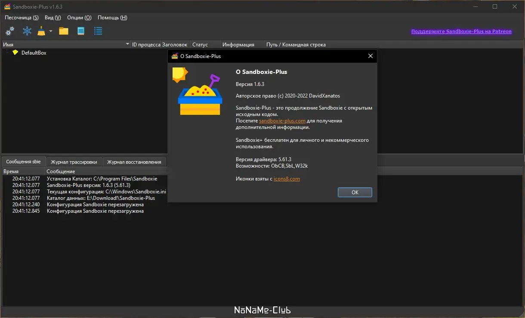
Task: Open the Помощь menu
Action: 112,18
